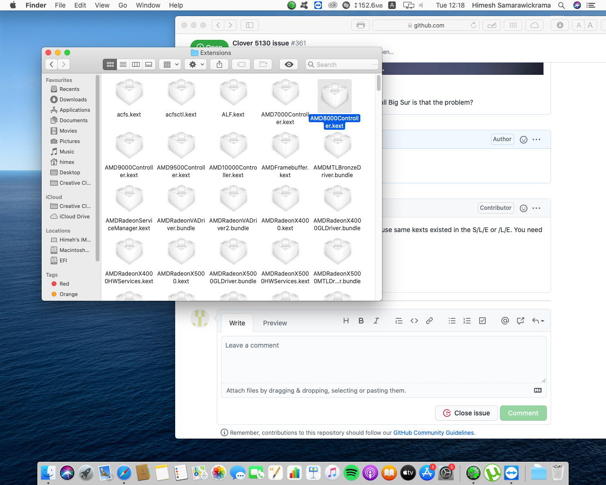Click inside the Leave a comment field
This screenshot has height=485, width=606.
tap(383, 359)
